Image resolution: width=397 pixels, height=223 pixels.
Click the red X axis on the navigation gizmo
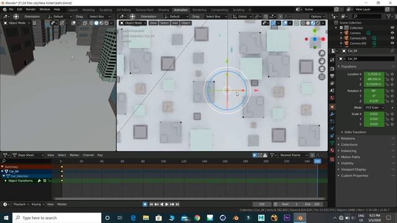tap(323, 39)
